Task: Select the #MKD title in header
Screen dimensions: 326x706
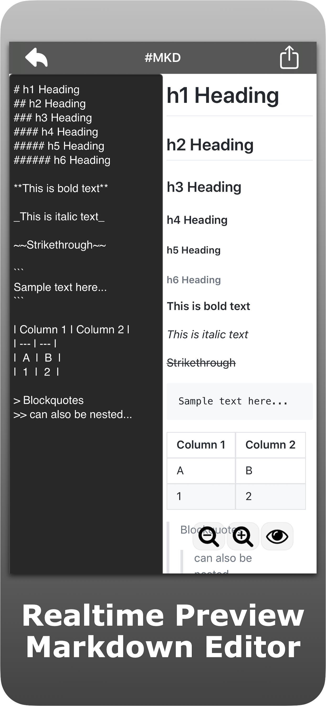Action: 163,58
